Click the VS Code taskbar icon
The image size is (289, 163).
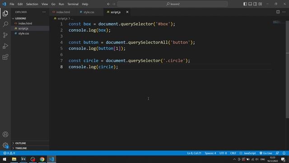[x=51, y=159]
